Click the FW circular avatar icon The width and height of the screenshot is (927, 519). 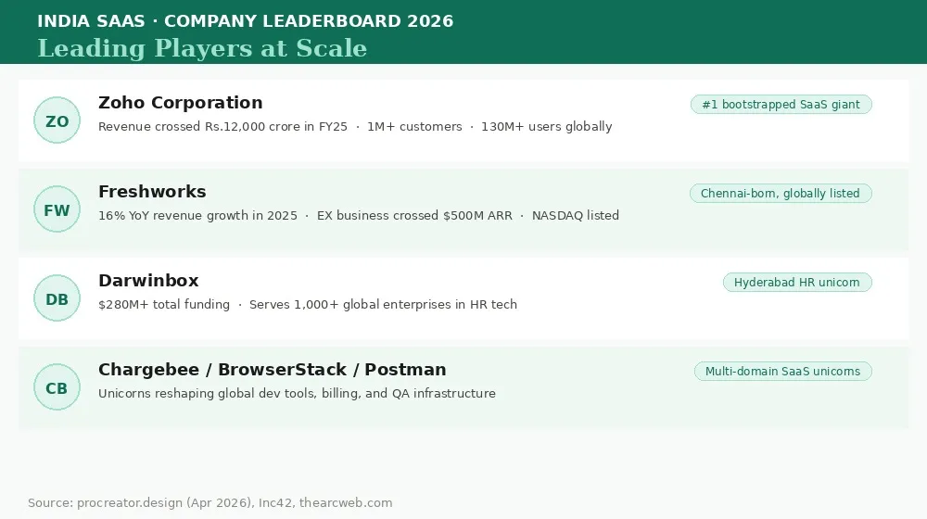pos(57,209)
